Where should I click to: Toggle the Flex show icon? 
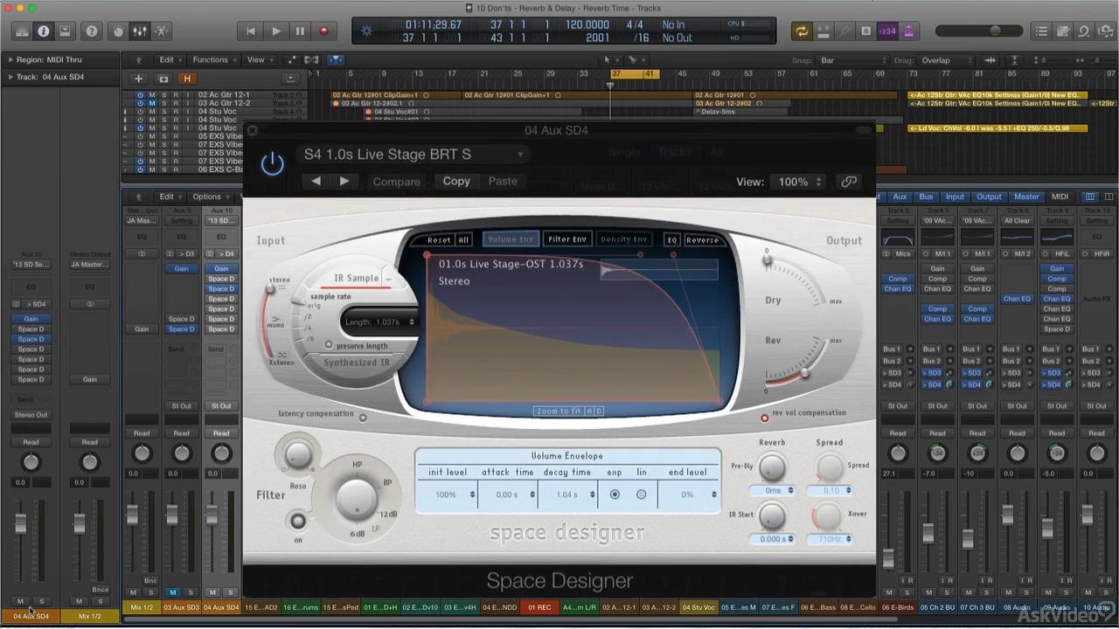point(311,59)
